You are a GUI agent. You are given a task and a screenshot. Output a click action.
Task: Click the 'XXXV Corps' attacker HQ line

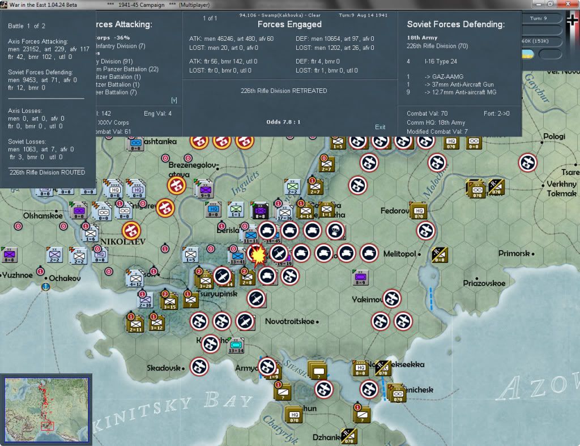coord(113,122)
